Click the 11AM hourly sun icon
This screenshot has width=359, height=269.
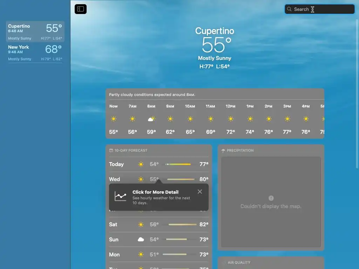point(211,119)
